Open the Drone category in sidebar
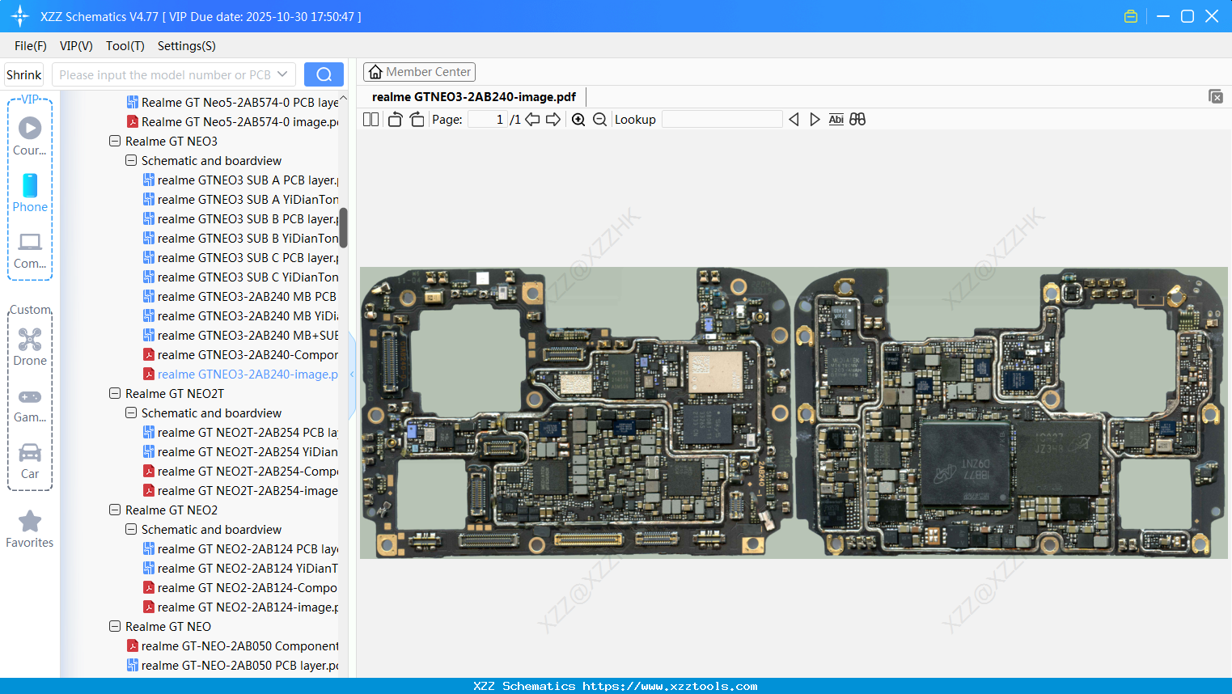Screen dimensions: 1232x694 pyautogui.click(x=30, y=346)
